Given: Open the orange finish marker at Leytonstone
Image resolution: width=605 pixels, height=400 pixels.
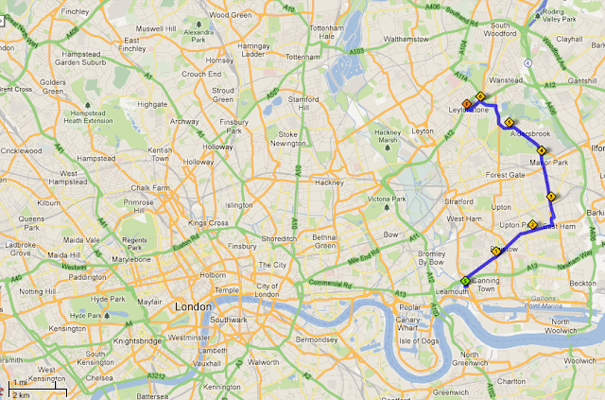Looking at the screenshot, I should point(467,104).
